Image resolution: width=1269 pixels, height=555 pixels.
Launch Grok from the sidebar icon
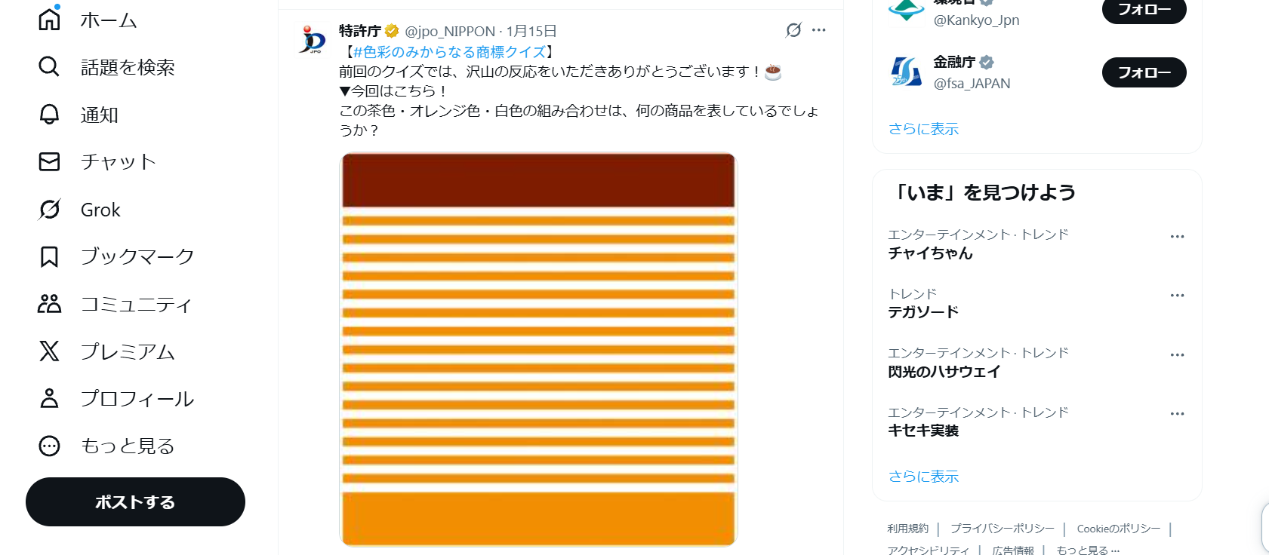tap(48, 209)
